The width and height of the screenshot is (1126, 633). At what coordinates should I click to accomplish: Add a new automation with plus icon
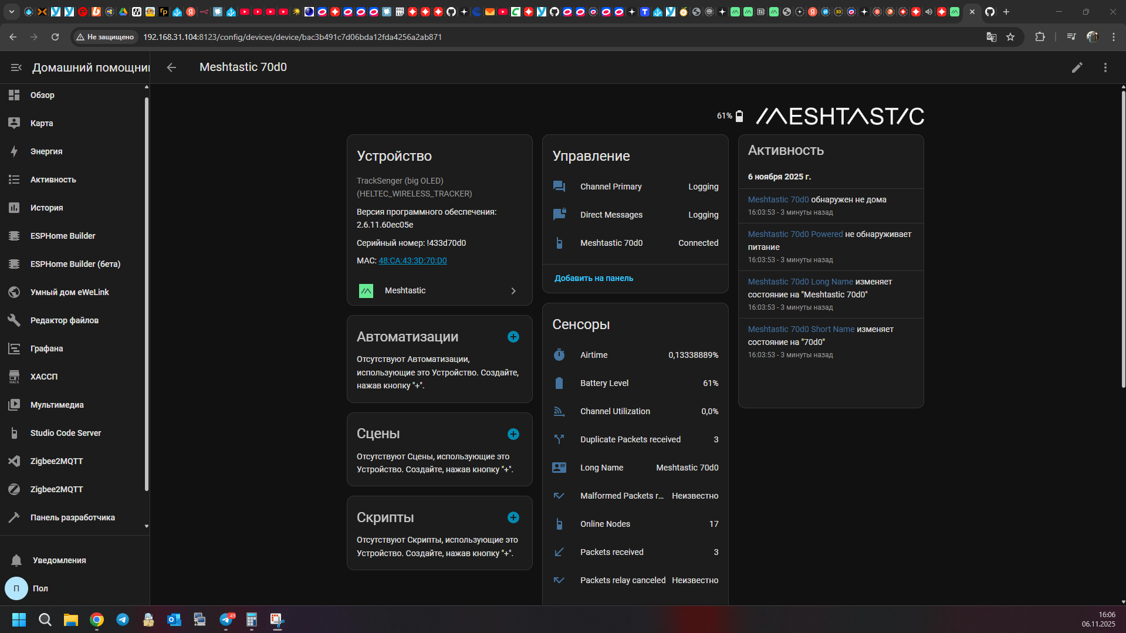pyautogui.click(x=513, y=337)
